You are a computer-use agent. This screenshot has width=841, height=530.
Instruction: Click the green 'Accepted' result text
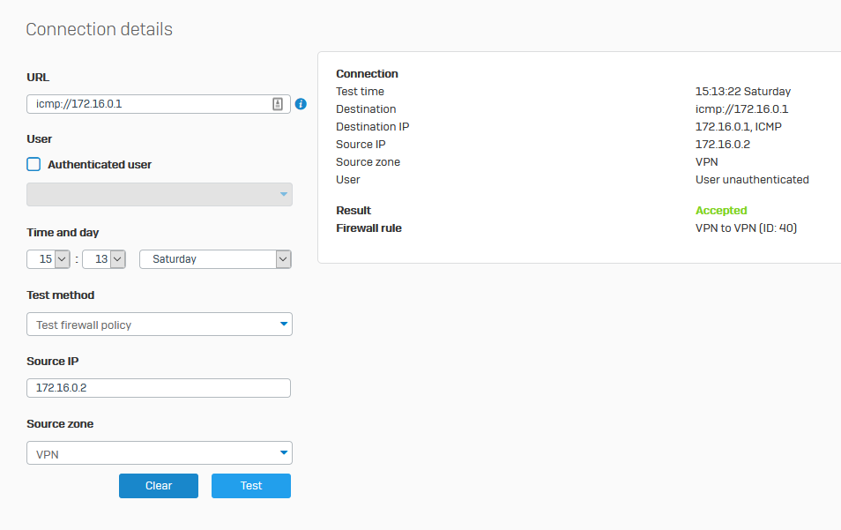721,211
